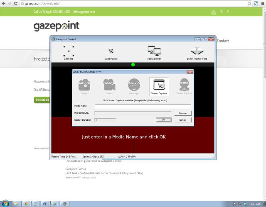Click the blue extension icon beside the star
This screenshot has width=266, height=207.
[256, 3]
